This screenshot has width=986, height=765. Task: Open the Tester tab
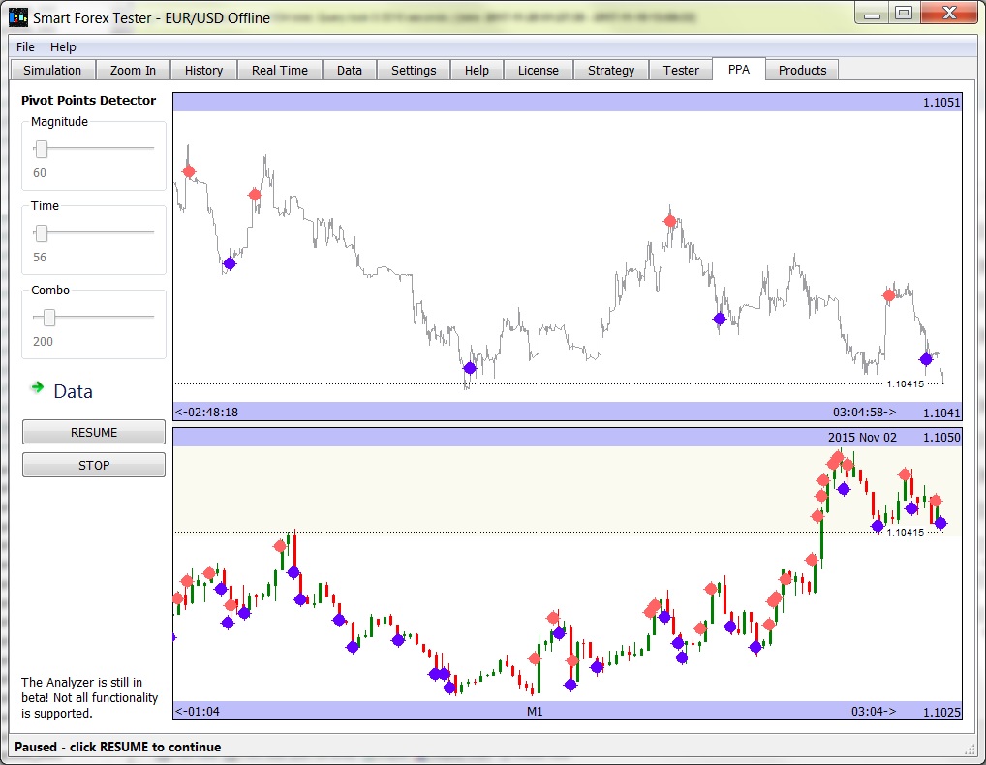coord(681,71)
